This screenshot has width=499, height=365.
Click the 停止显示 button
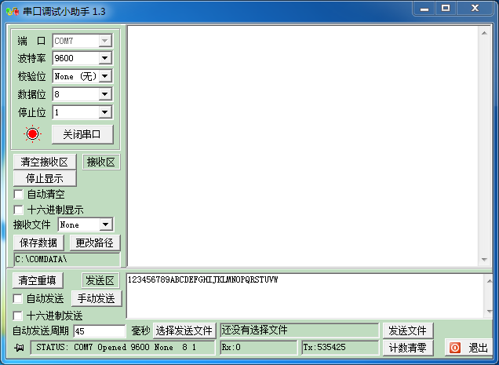[x=45, y=178]
